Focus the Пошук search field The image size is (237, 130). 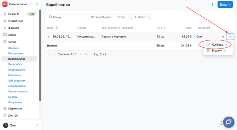(68, 17)
